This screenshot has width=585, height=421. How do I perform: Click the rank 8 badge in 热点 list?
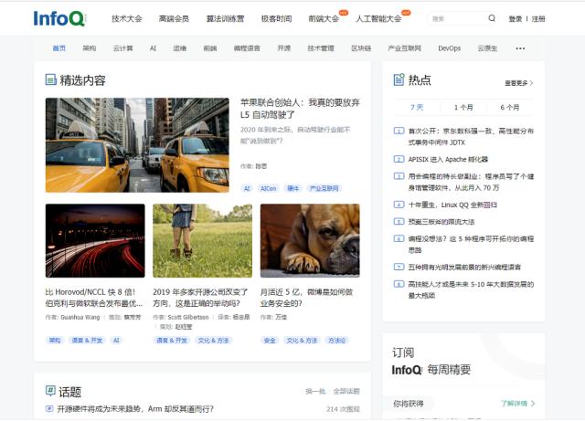point(399,284)
